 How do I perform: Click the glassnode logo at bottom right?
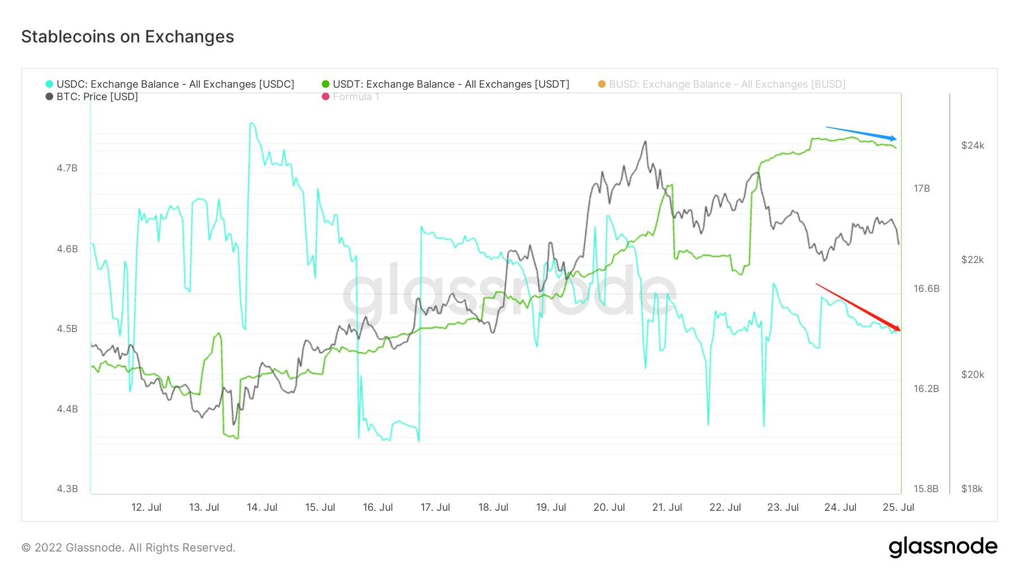[x=943, y=547]
